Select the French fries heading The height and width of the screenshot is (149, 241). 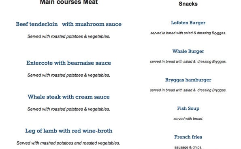pos(188,137)
